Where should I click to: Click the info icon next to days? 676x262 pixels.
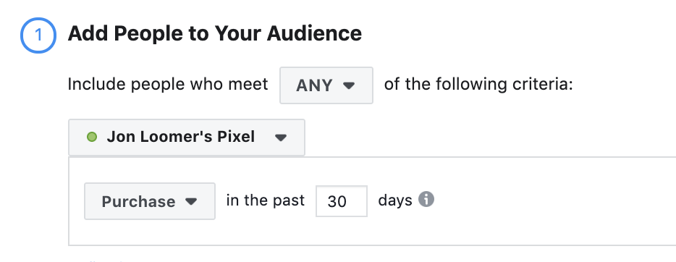click(x=426, y=200)
